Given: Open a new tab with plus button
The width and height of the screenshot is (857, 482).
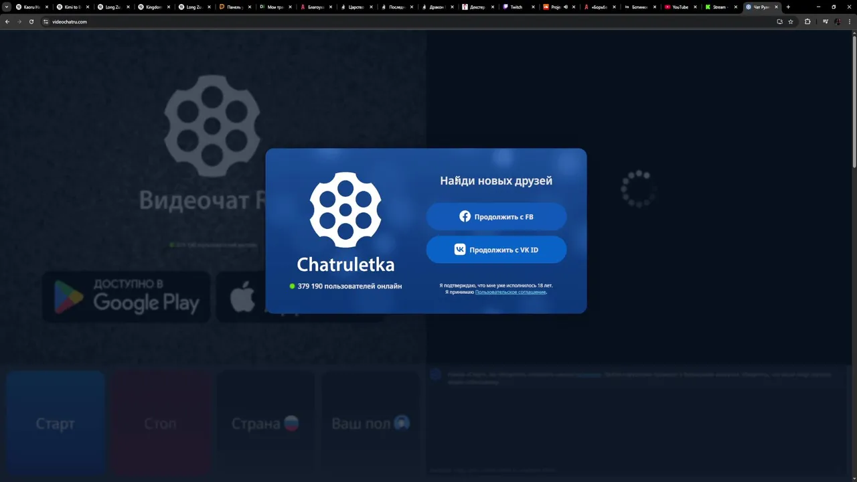Looking at the screenshot, I should [788, 7].
